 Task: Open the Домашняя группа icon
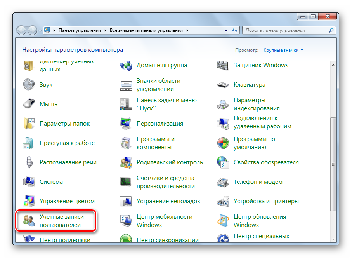[x=127, y=65]
